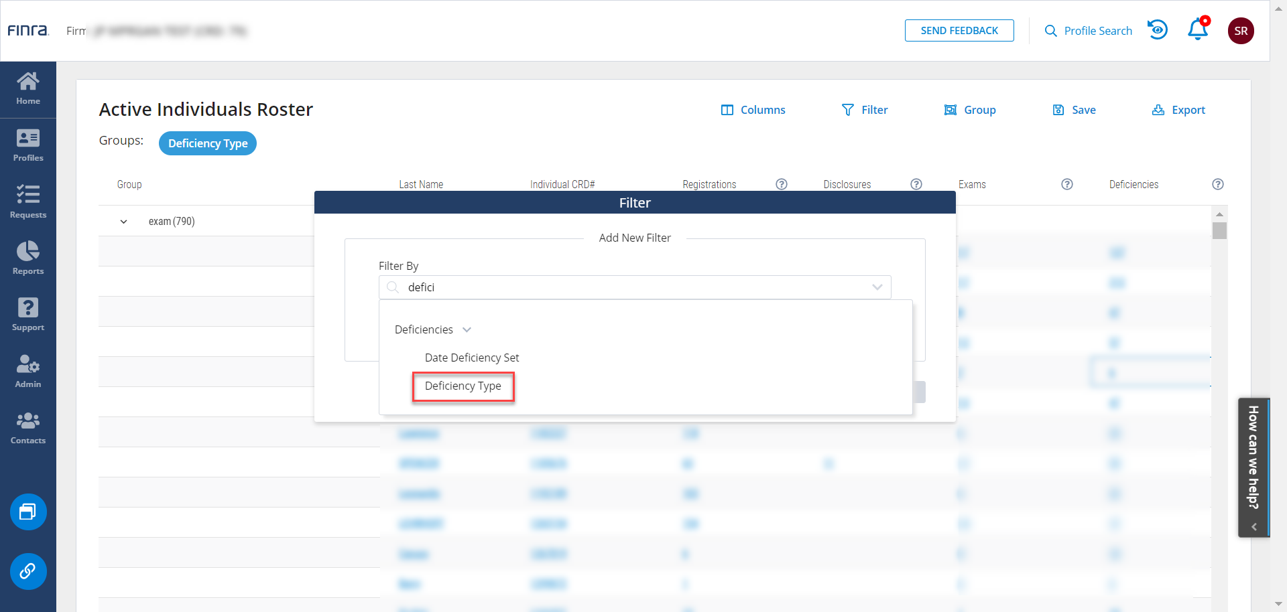This screenshot has height=612, width=1287.
Task: Select Deficiency Type filter option
Action: [463, 386]
